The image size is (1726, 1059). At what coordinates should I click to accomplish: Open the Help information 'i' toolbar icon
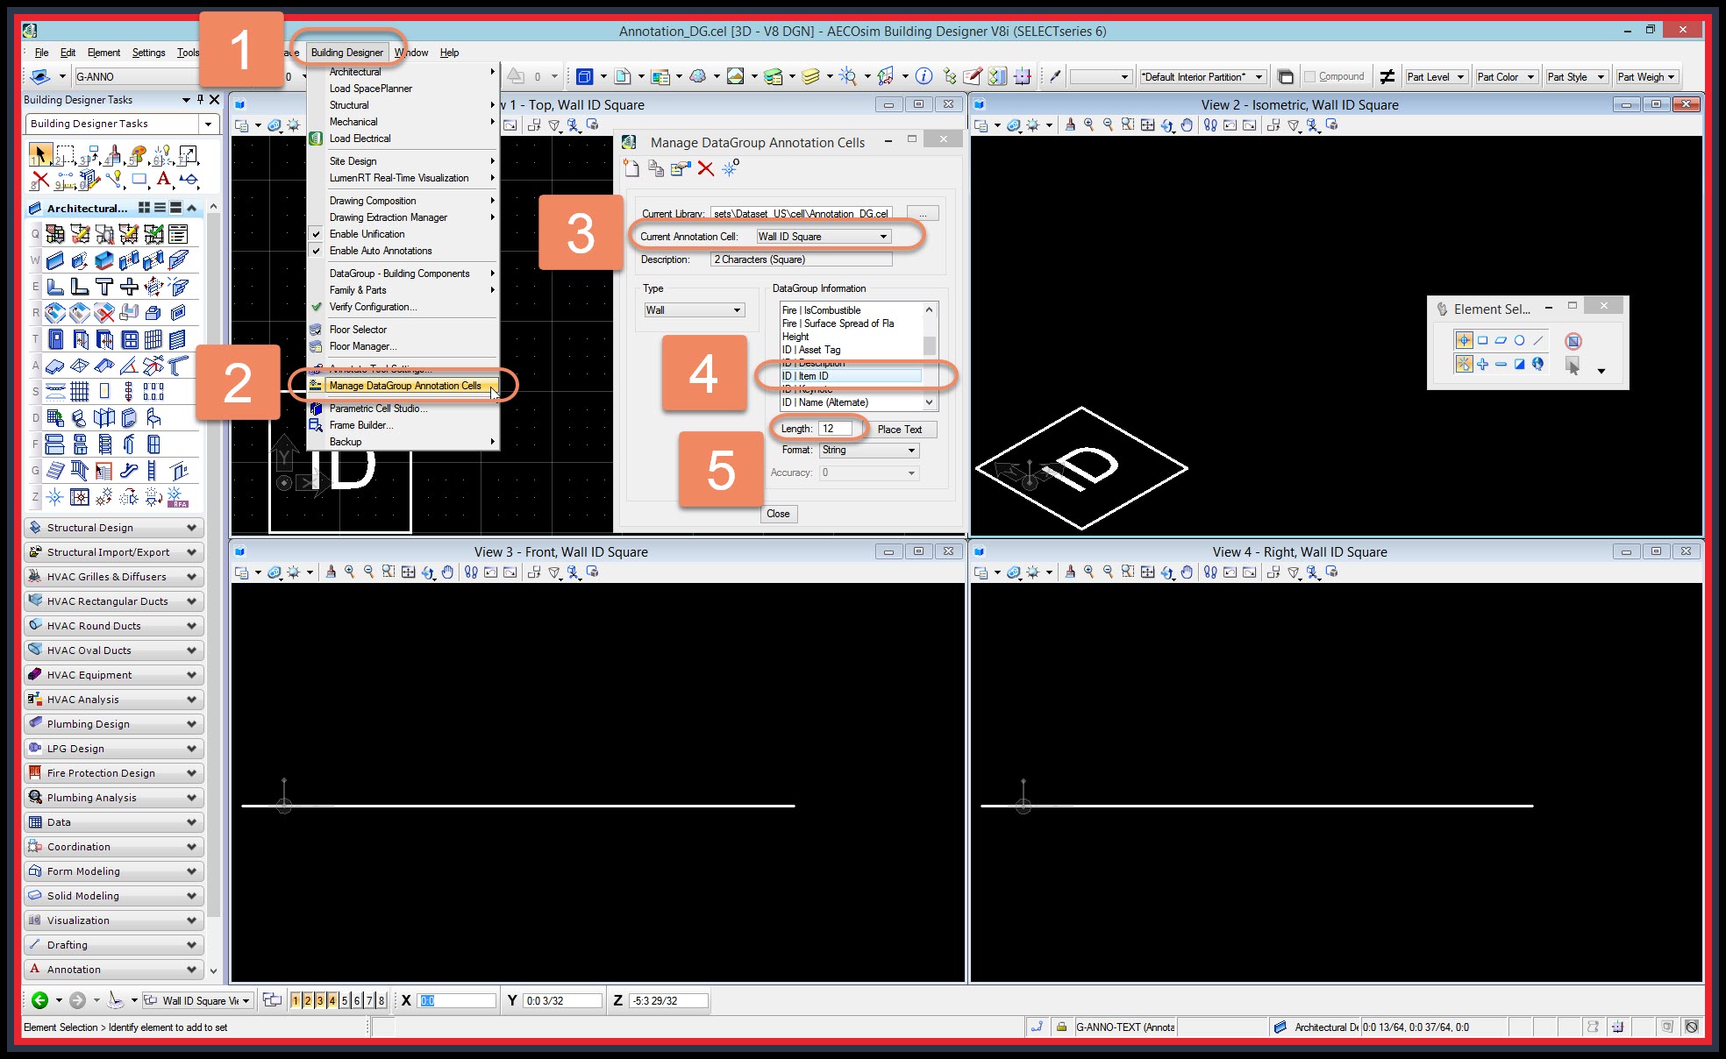[924, 76]
